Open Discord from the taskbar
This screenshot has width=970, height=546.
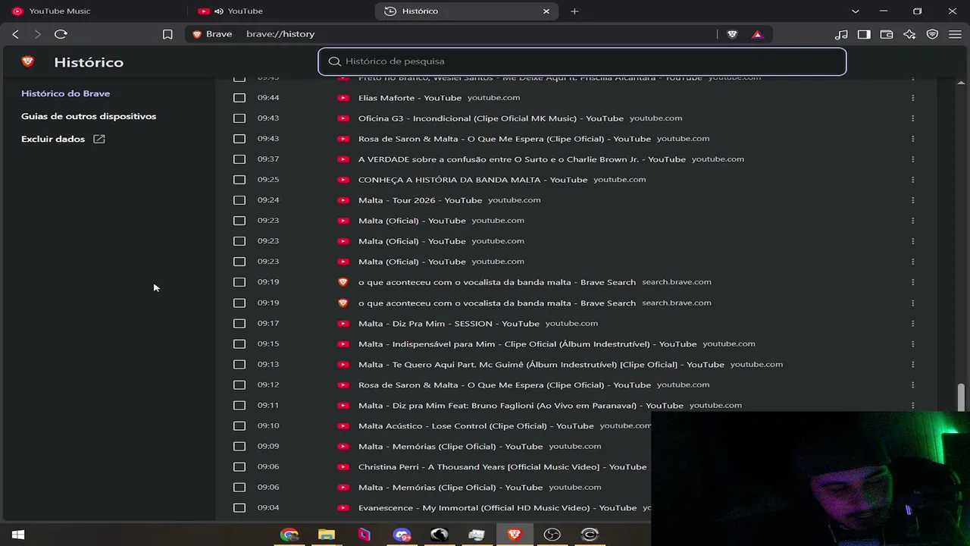coord(402,535)
